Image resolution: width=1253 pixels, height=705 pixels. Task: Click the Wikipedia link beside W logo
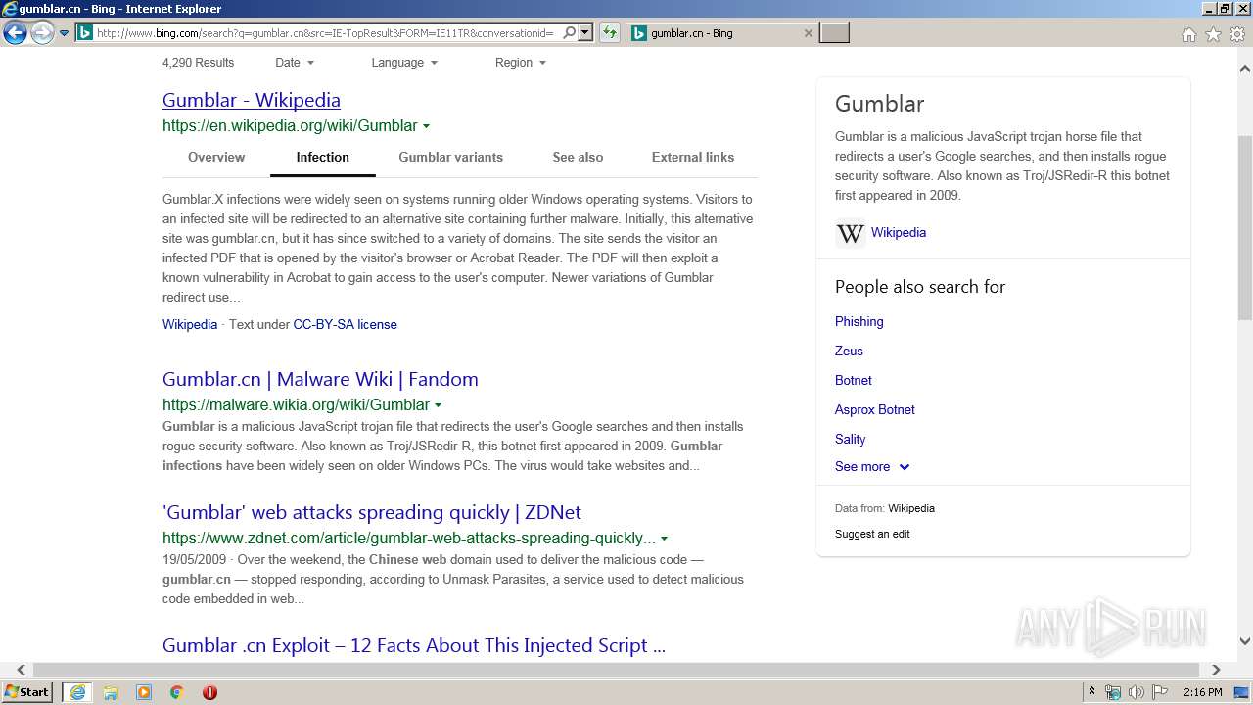coord(899,232)
